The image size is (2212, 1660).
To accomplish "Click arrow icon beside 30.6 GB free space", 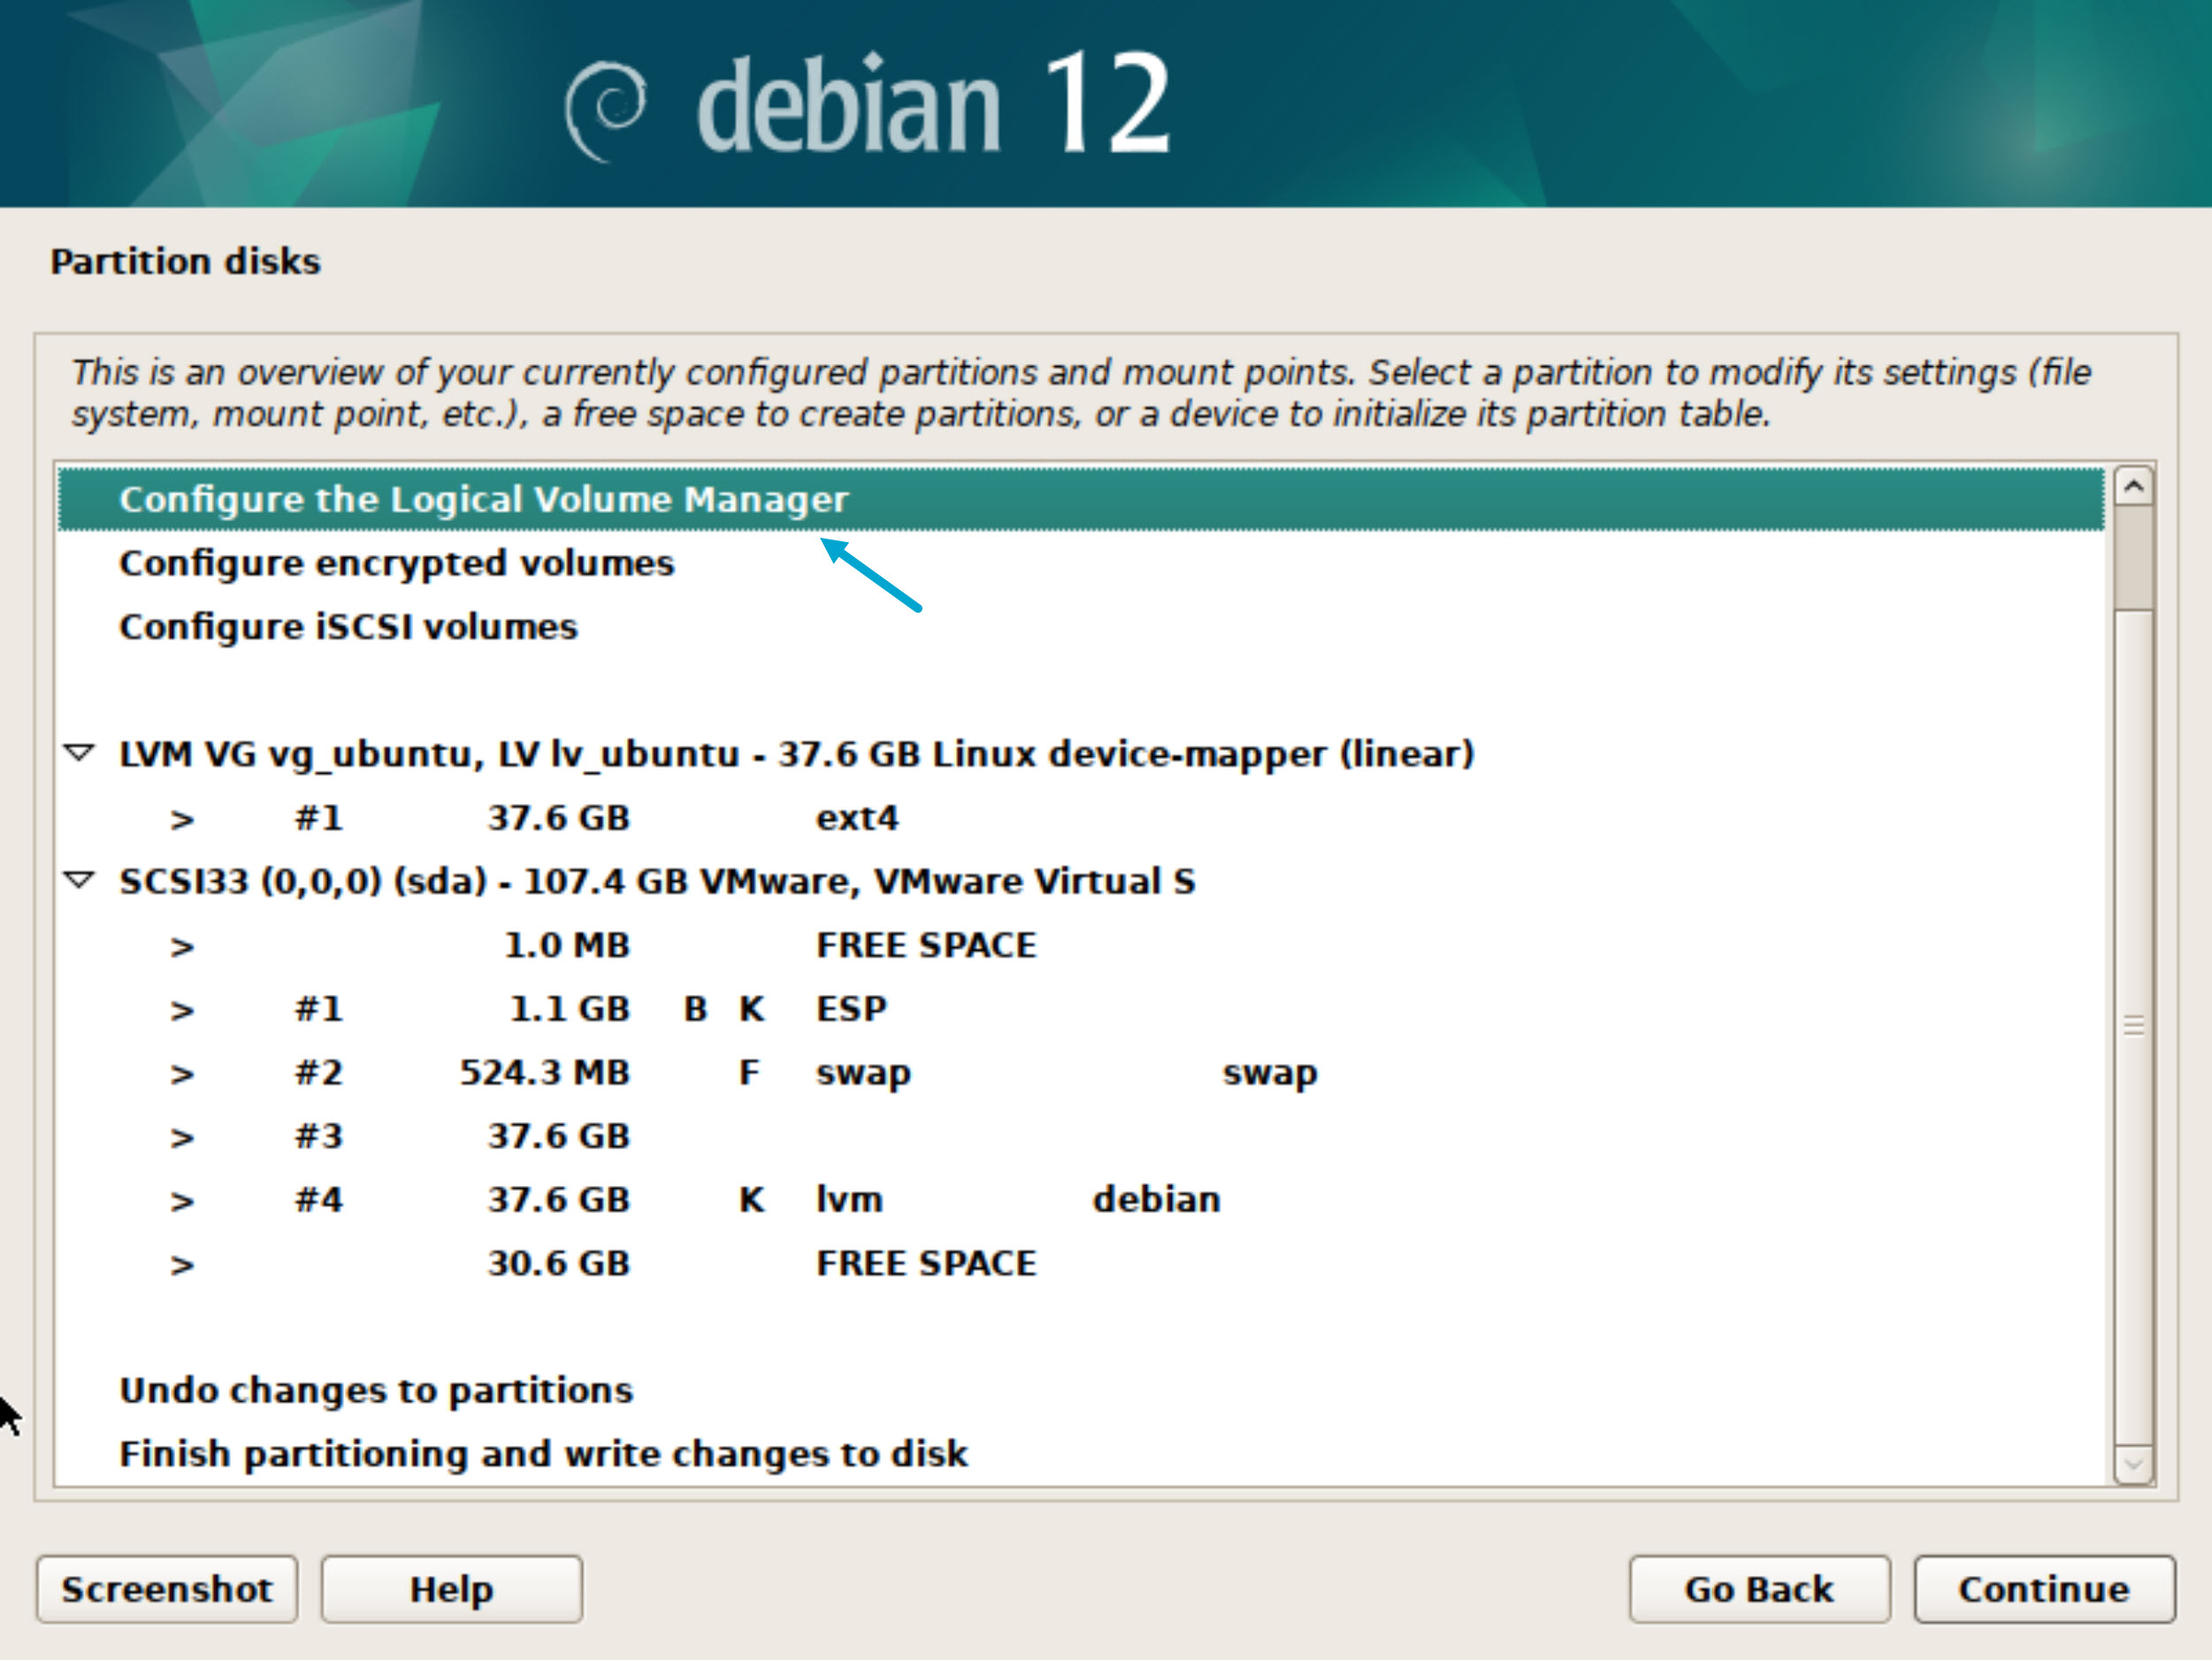I will click(182, 1265).
